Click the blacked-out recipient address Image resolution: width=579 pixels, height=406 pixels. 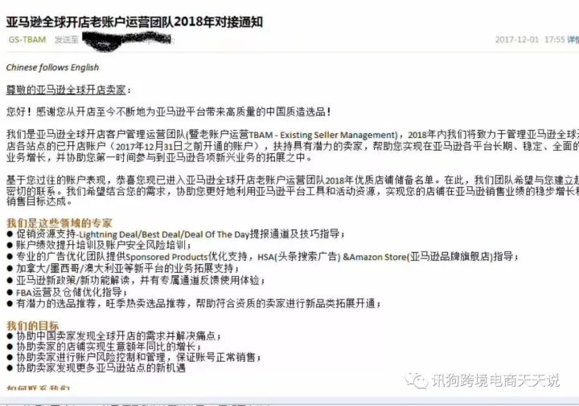pyautogui.click(x=126, y=39)
